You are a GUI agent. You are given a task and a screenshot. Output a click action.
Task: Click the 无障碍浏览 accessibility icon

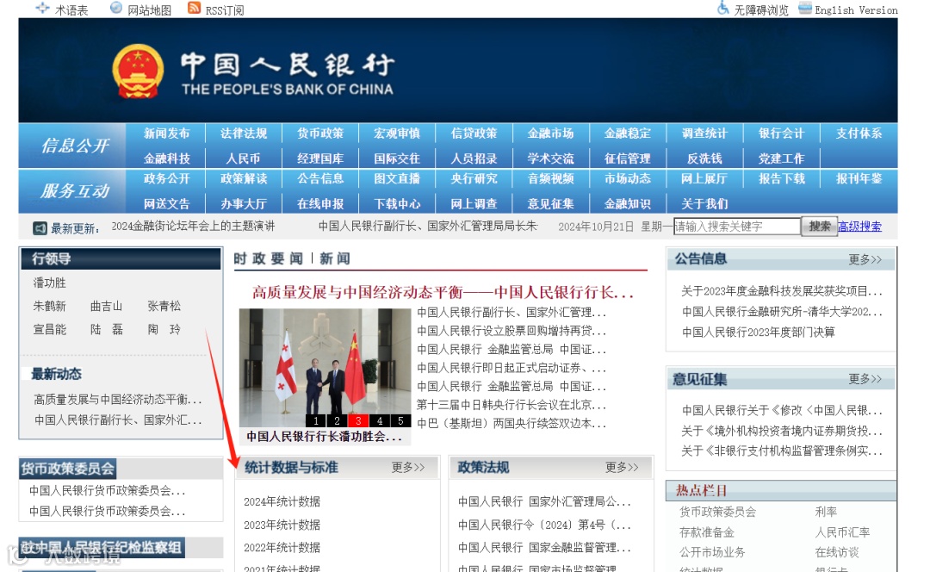pyautogui.click(x=723, y=9)
